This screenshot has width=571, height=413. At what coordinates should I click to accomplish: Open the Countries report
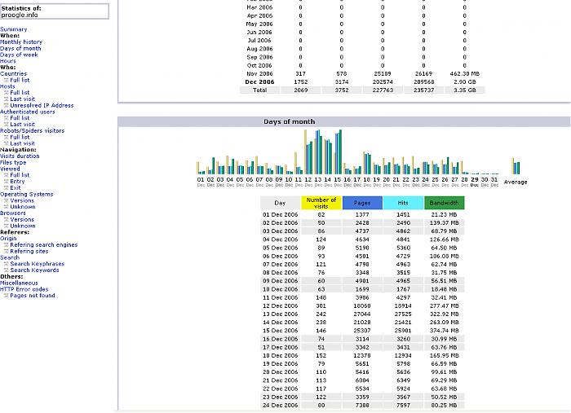(14, 74)
